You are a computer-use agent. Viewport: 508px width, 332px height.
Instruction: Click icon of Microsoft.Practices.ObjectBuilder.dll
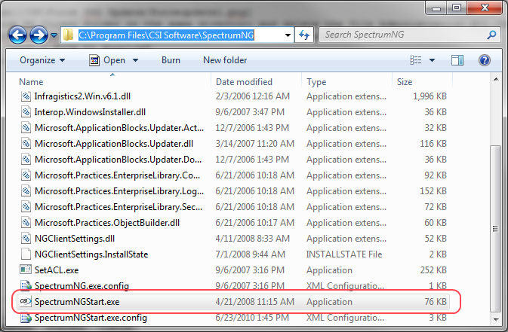(x=26, y=223)
